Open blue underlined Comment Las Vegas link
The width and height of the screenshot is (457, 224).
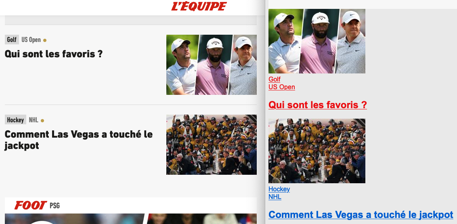361,215
